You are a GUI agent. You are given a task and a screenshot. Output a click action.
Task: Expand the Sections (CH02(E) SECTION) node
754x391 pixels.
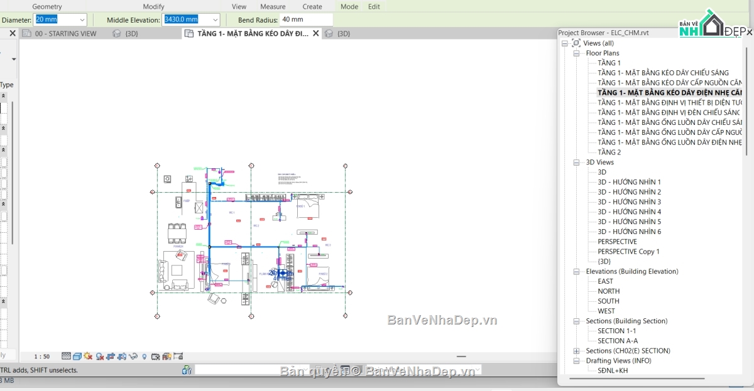coord(576,351)
